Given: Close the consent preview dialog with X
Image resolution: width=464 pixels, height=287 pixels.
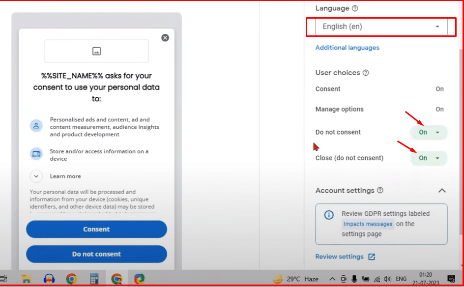Looking at the screenshot, I should pyautogui.click(x=165, y=38).
